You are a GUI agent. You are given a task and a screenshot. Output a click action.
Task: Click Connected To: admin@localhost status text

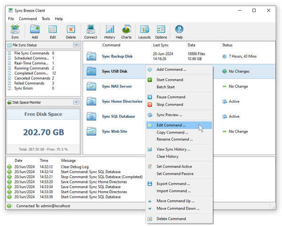43,206
